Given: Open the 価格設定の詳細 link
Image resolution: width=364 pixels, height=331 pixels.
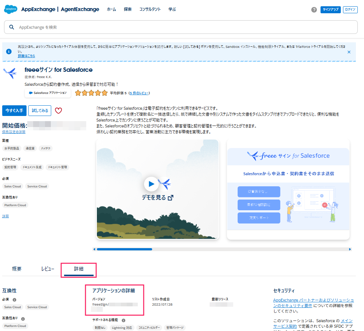Looking at the screenshot, I should tap(14, 132).
